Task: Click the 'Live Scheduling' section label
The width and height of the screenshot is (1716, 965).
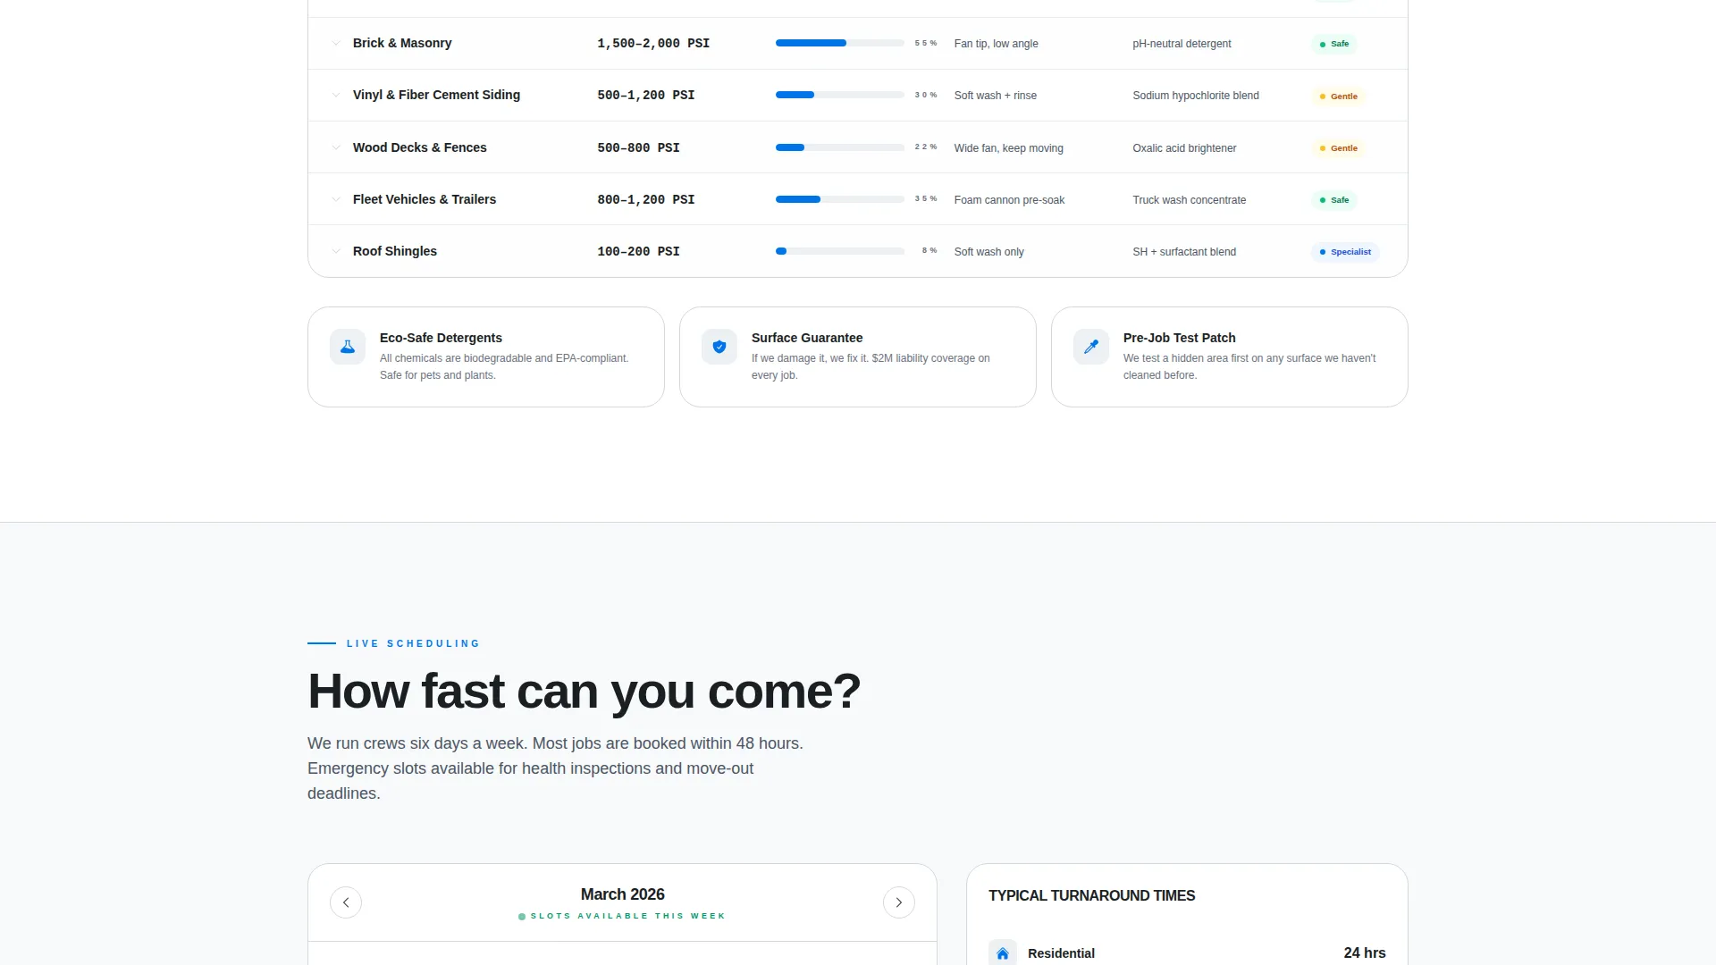Action: (413, 643)
